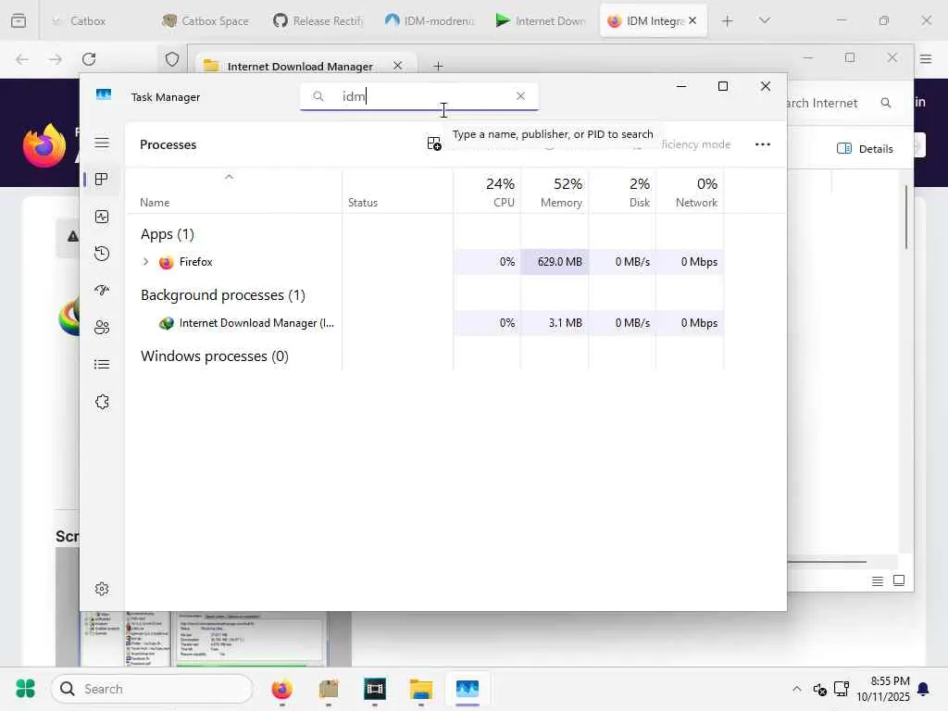Click the Apps (1) group heading
This screenshot has height=711, width=948.
click(168, 234)
